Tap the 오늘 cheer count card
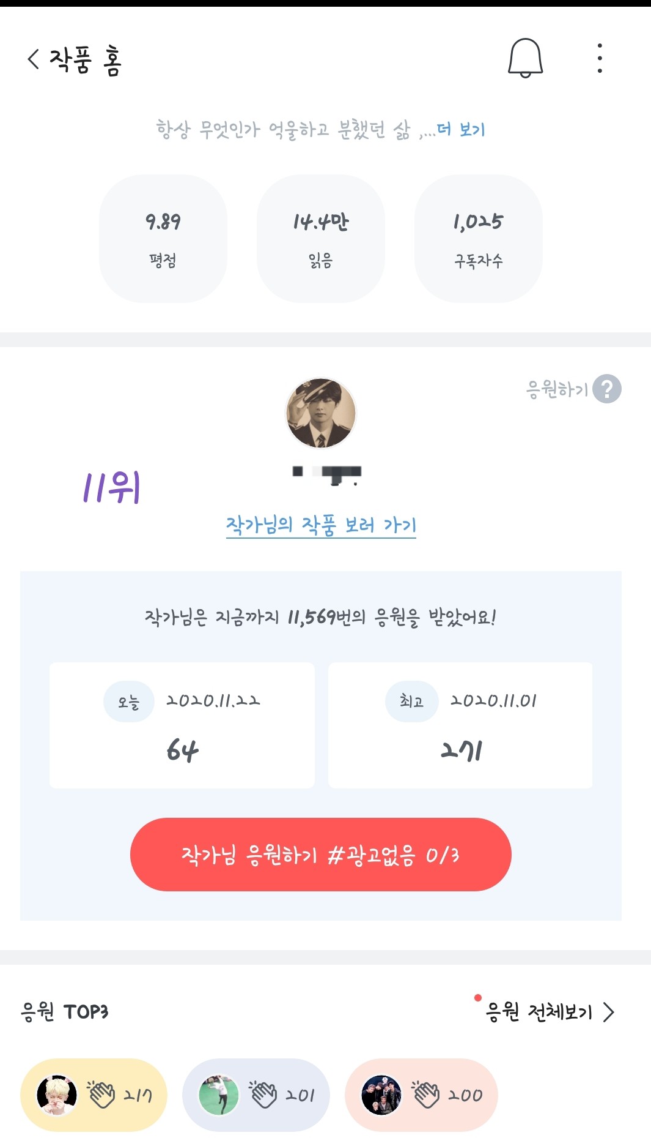The width and height of the screenshot is (651, 1138). pyautogui.click(x=182, y=725)
